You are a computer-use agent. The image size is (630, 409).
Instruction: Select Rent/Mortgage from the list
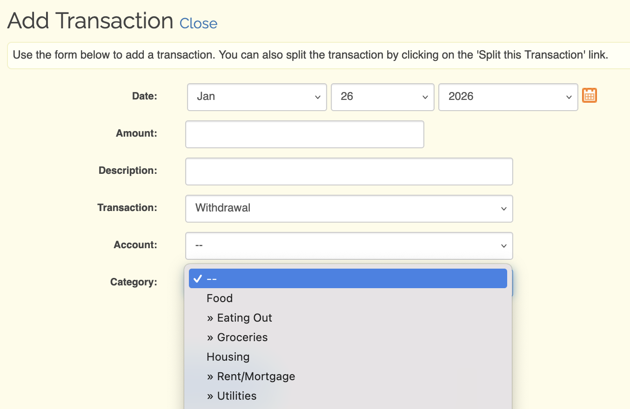pyautogui.click(x=251, y=376)
